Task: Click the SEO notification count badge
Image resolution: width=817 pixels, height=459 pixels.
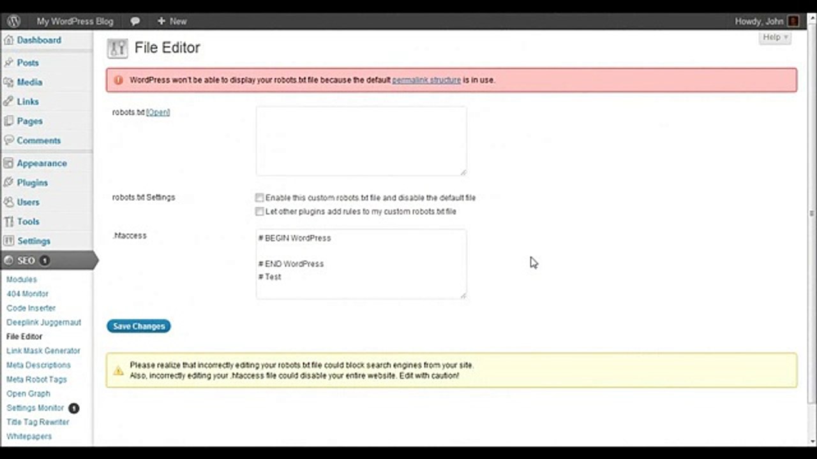Action: point(45,261)
